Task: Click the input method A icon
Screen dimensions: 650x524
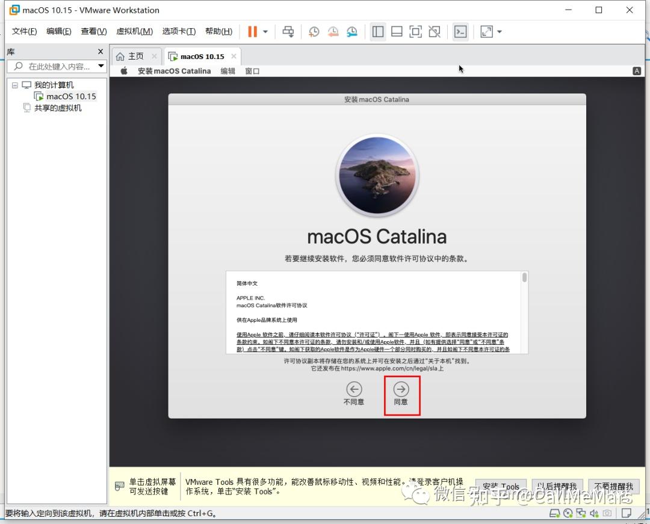Action: [637, 71]
